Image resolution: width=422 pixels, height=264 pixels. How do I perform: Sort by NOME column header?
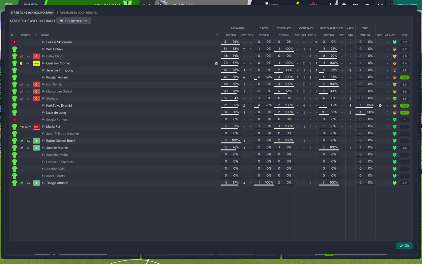(45, 35)
